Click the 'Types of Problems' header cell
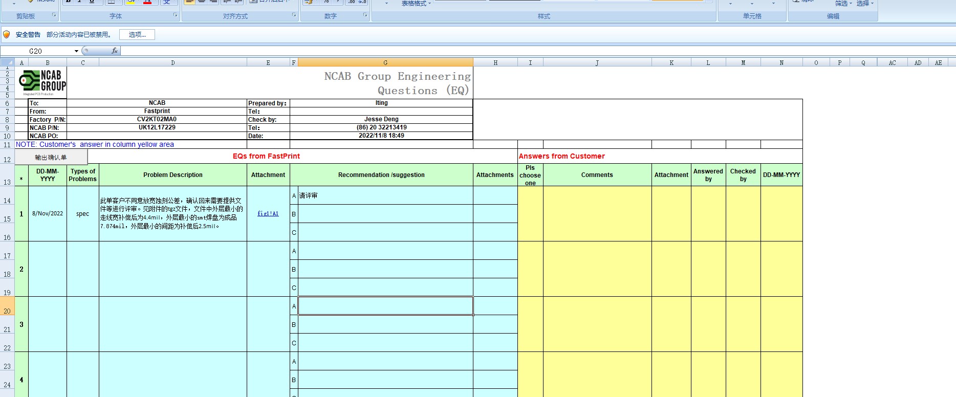 click(x=82, y=175)
